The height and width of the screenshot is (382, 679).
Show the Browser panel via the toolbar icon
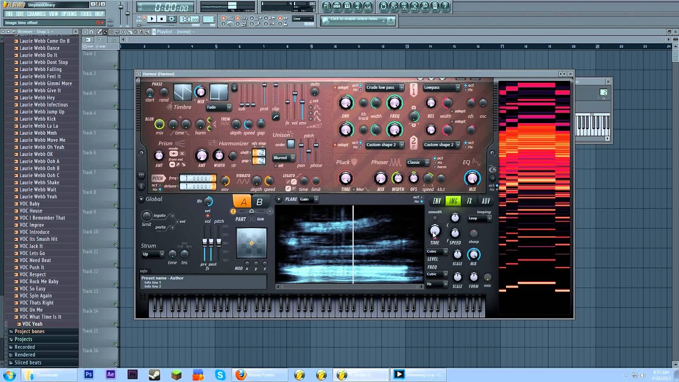coord(358,7)
